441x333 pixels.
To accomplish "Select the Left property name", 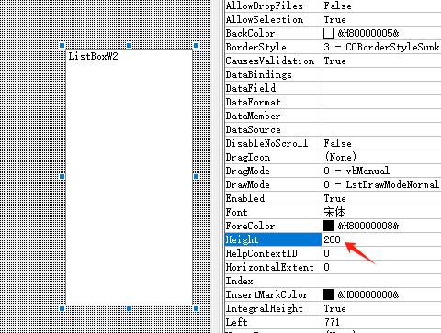I will click(x=236, y=322).
